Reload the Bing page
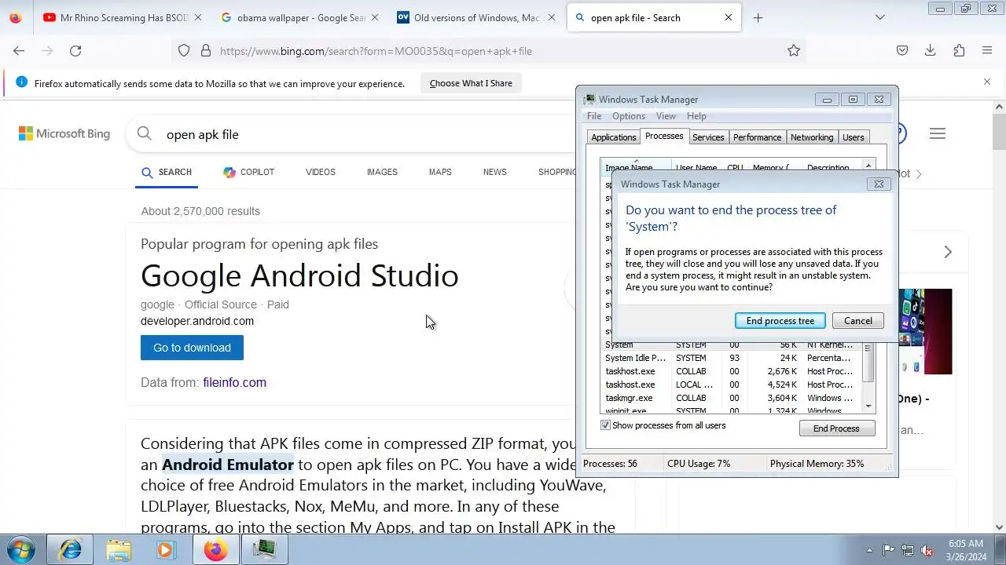 point(75,50)
